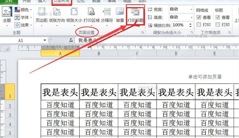Select column A header
Image resolution: width=239 pixels, height=138 pixels.
[60, 53]
